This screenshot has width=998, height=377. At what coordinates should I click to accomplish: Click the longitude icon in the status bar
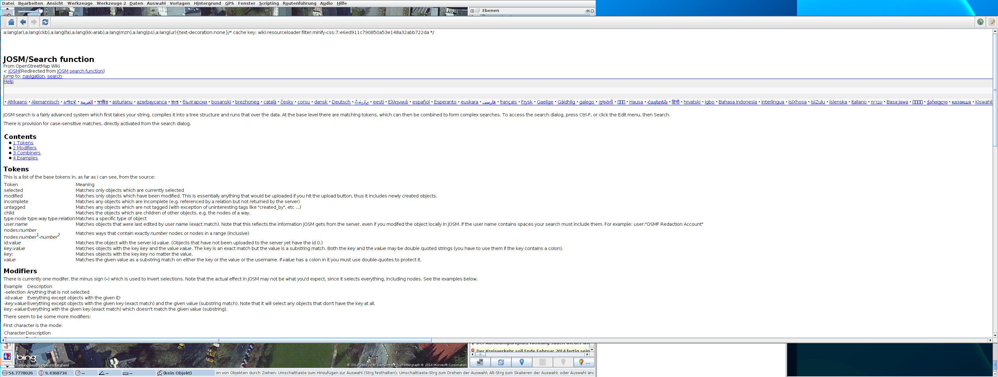(41, 373)
